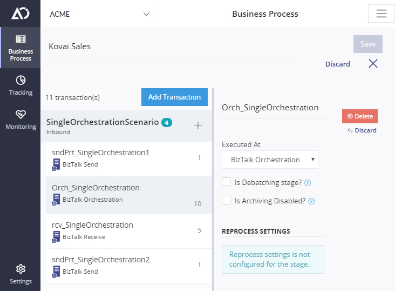Click help icon next to Is Archiving Disabled
The image size is (395, 291).
click(x=311, y=201)
